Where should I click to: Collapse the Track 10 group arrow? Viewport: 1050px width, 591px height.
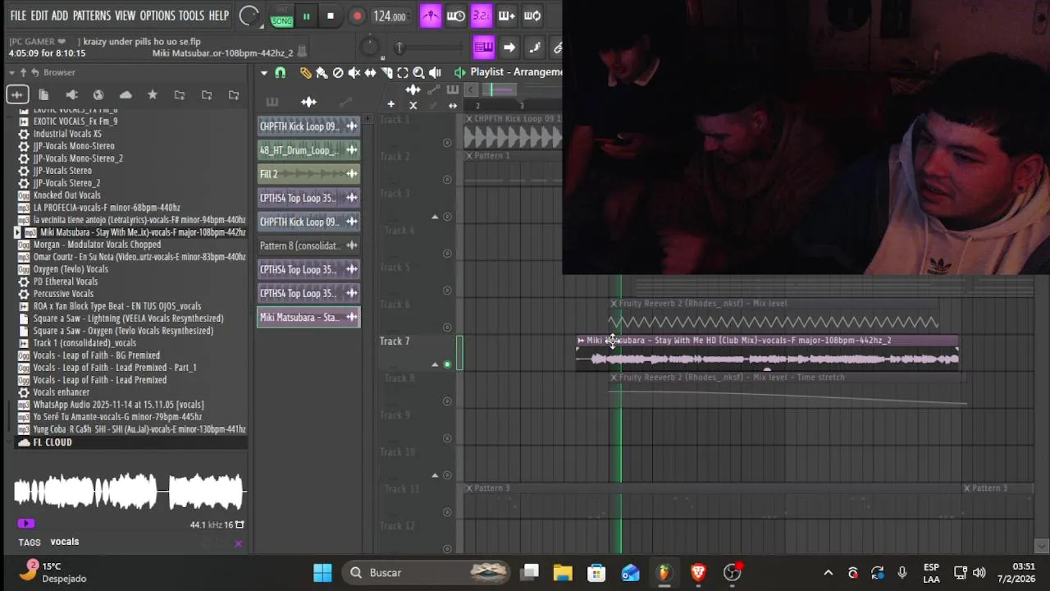click(435, 474)
